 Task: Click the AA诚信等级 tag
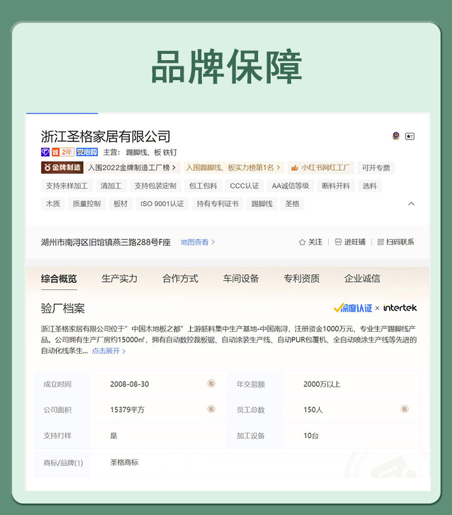291,186
